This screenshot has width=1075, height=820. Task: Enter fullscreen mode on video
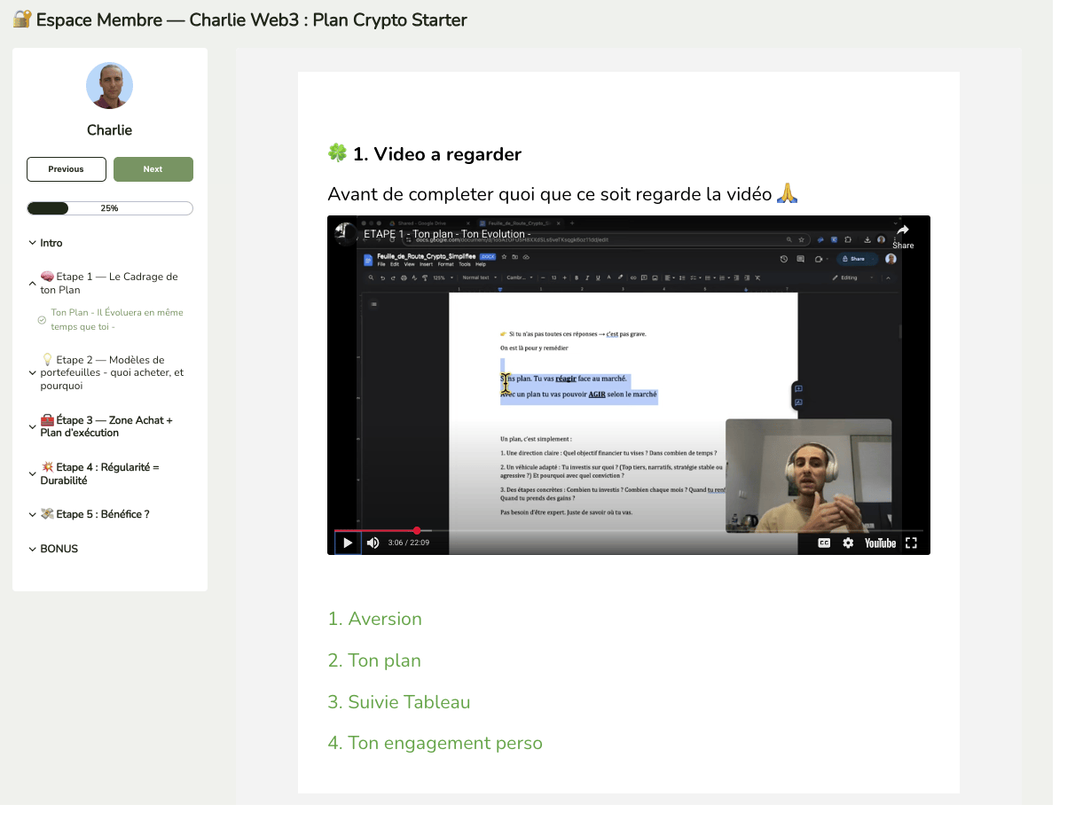pos(911,543)
